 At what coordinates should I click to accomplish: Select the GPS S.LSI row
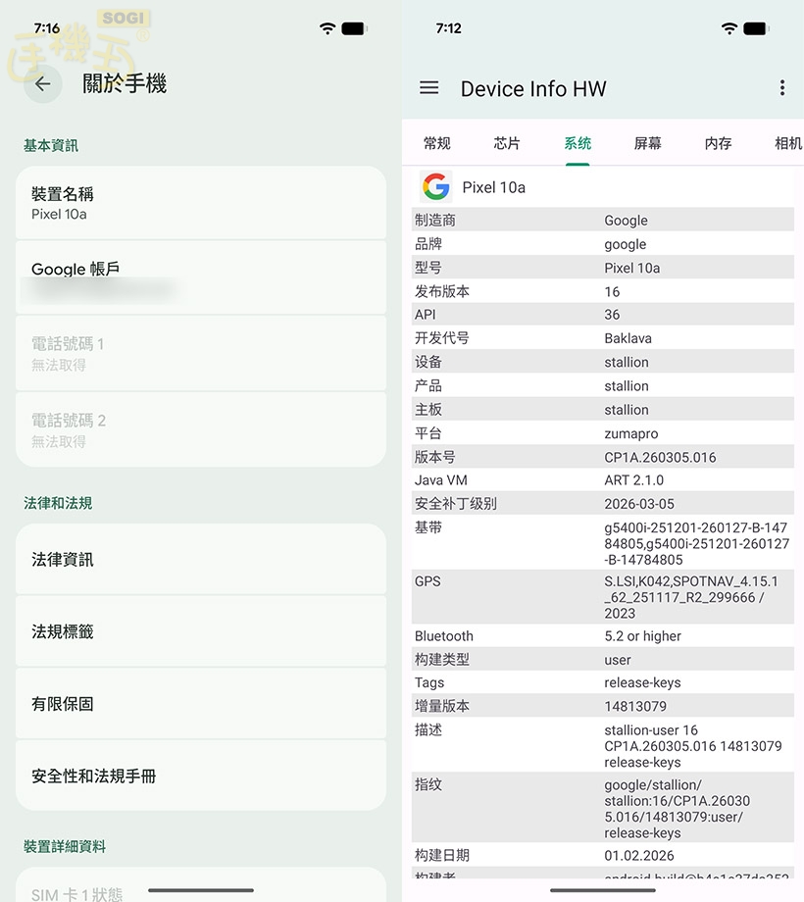(603, 597)
